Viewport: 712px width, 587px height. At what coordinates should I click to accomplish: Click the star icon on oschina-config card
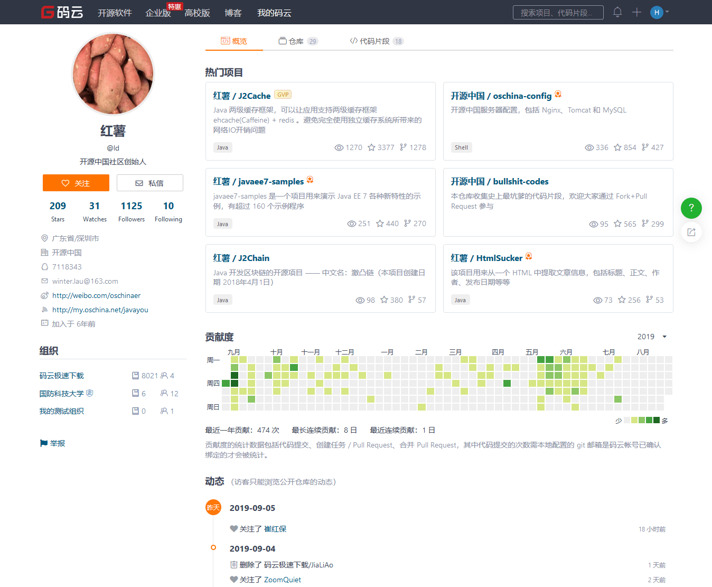[x=617, y=147]
